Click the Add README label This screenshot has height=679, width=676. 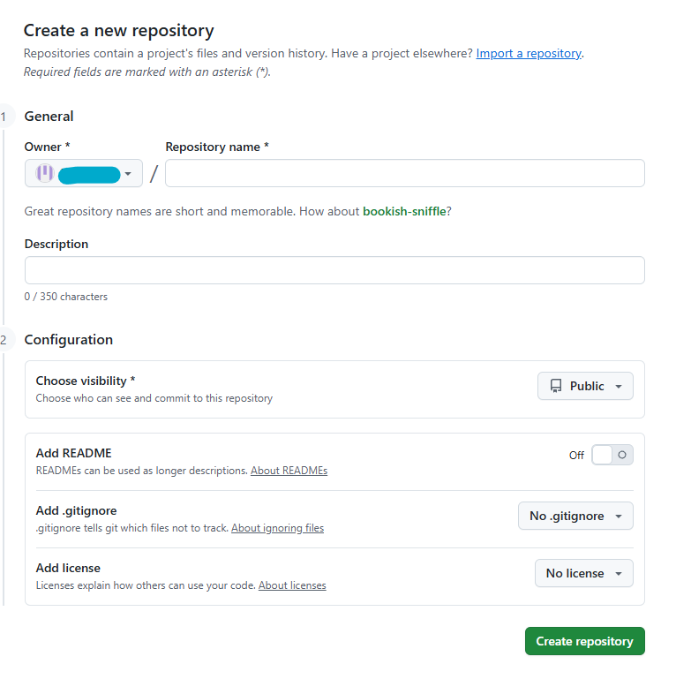(x=73, y=453)
